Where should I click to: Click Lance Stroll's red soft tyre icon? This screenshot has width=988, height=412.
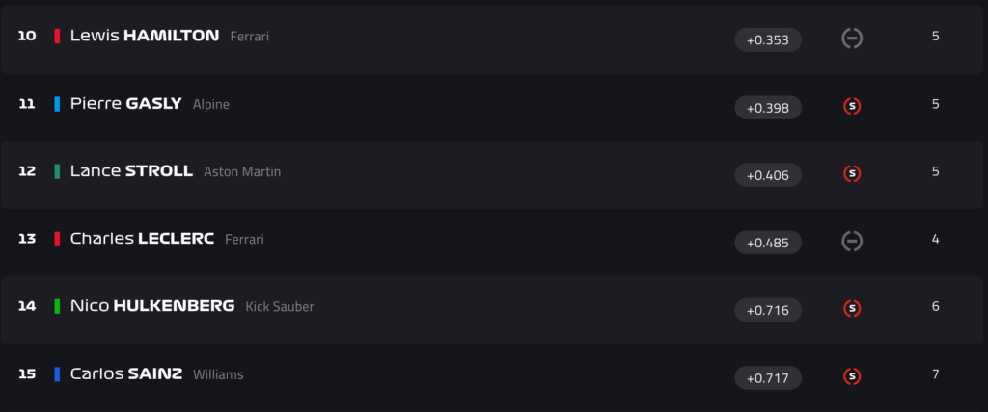click(x=852, y=173)
